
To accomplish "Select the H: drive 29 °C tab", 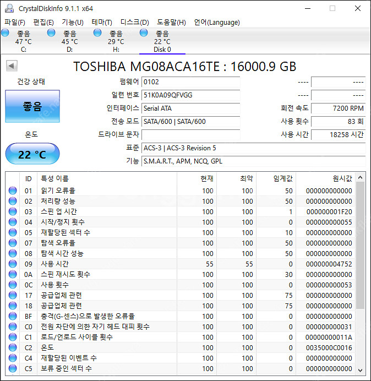I will [x=116, y=41].
